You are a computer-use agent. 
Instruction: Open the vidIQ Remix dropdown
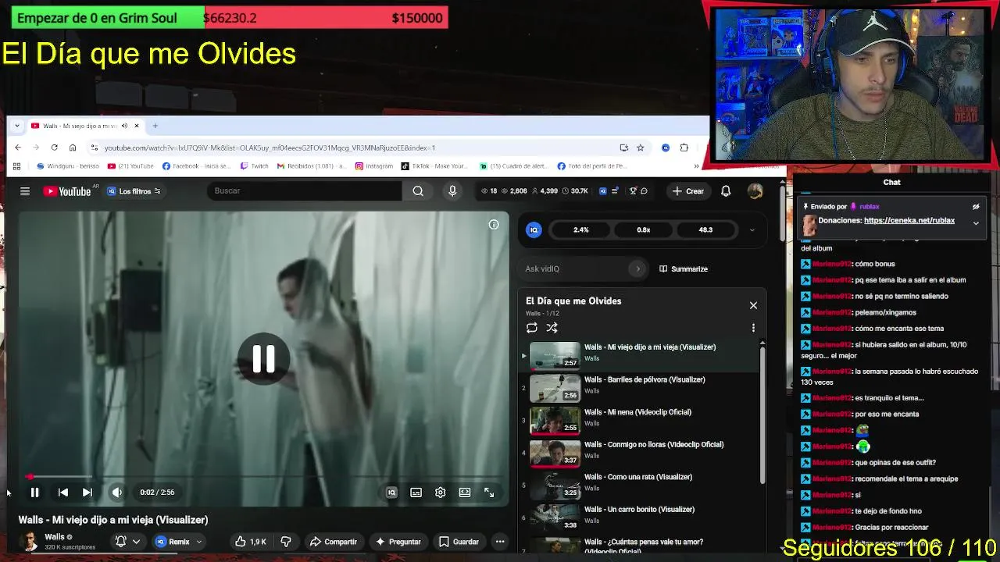coord(179,542)
